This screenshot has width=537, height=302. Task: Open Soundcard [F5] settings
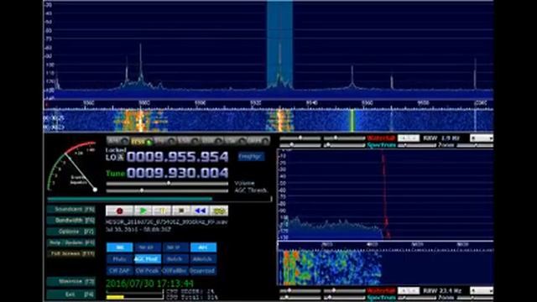pyautogui.click(x=71, y=209)
